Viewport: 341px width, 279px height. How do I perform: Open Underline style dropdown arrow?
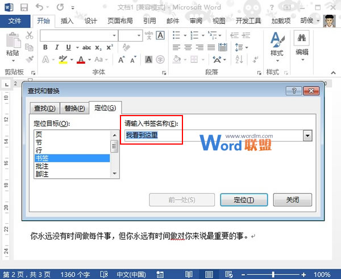(77, 47)
